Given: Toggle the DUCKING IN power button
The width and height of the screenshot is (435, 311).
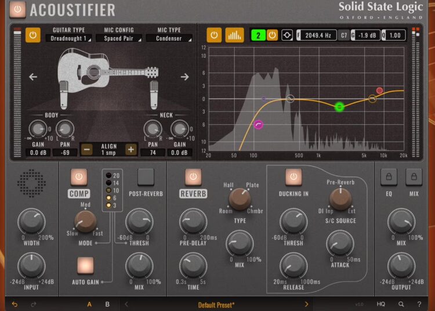Looking at the screenshot, I should click(x=293, y=177).
